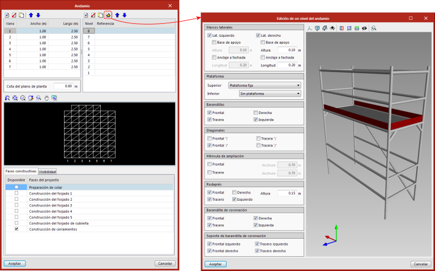Delete the selected Vano row
The width and height of the screenshot is (435, 271).
coord(14,15)
